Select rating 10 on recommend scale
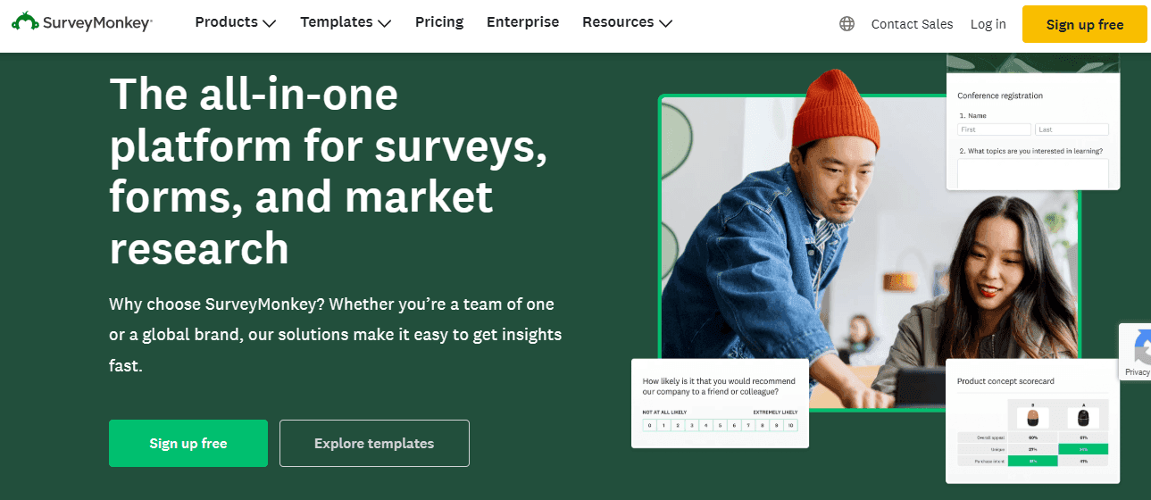The height and width of the screenshot is (500, 1151). 790,426
